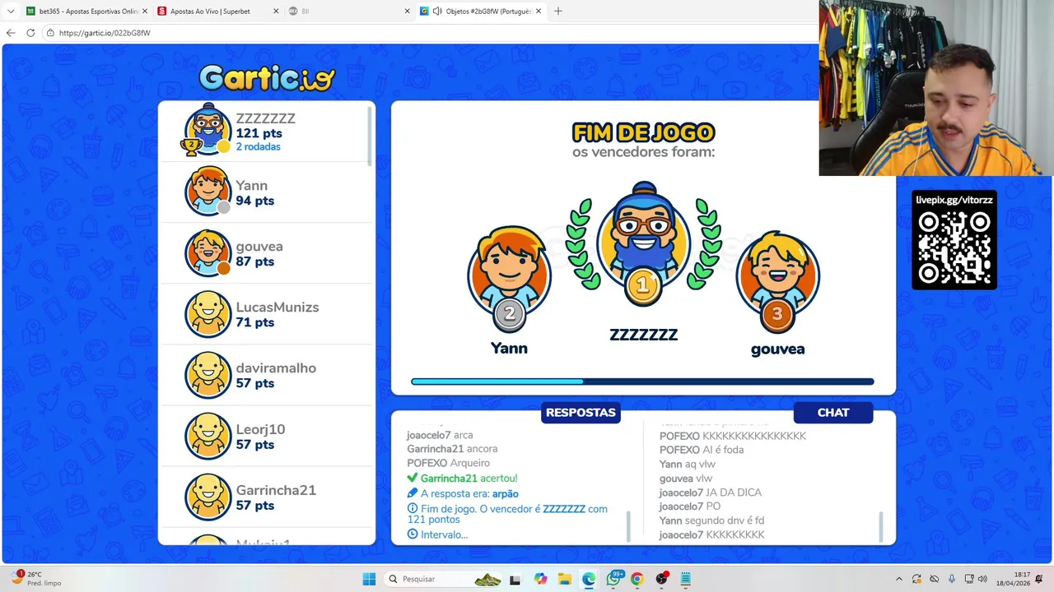
Task: Open WhatsApp from the taskbar
Action: click(x=613, y=579)
